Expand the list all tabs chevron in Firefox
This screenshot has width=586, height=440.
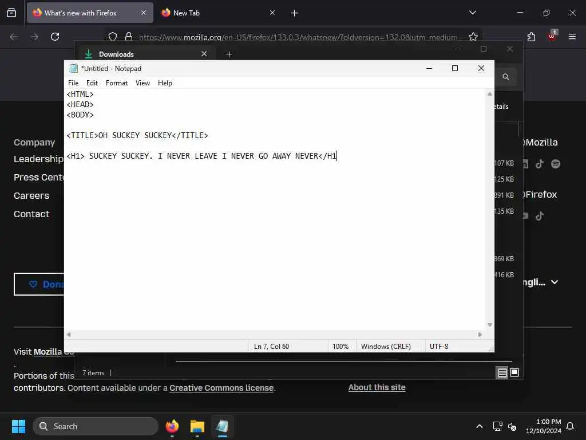click(x=473, y=13)
